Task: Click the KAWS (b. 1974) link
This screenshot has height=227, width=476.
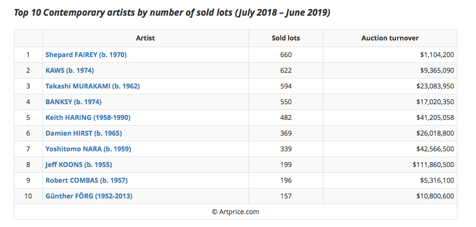Action: [70, 70]
